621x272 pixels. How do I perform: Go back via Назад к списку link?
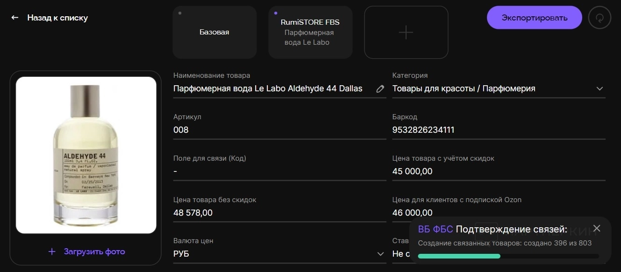(57, 18)
